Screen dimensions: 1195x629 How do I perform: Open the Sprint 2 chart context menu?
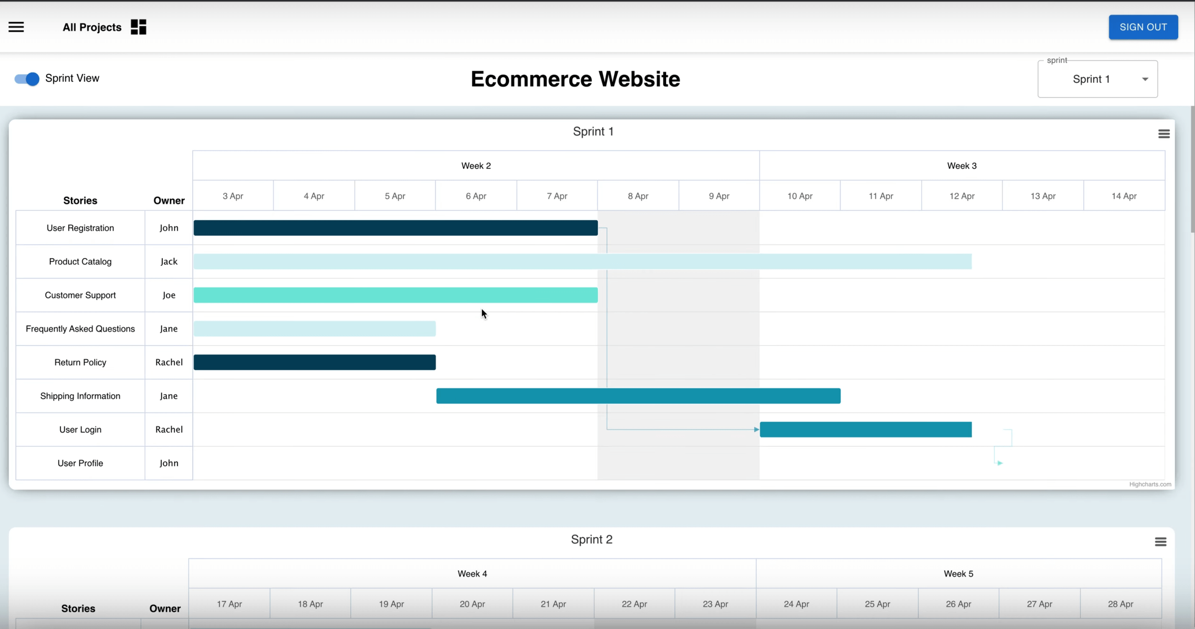click(x=1160, y=542)
